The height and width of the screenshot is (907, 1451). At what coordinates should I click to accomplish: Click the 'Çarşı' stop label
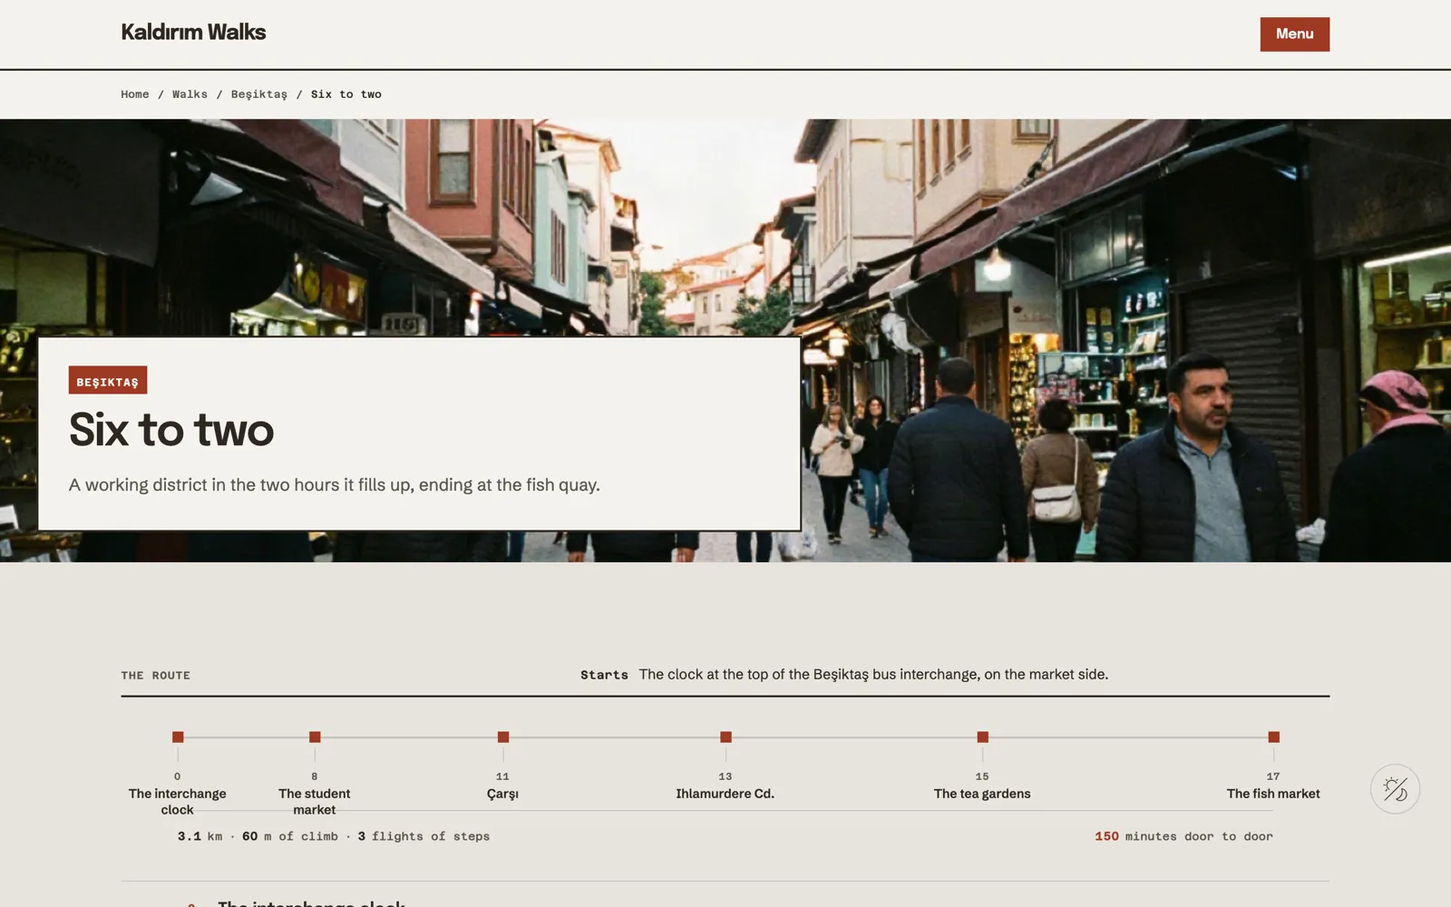pos(502,794)
